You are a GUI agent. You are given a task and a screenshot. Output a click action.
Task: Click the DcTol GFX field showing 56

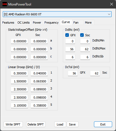pyautogui.click(x=73, y=73)
